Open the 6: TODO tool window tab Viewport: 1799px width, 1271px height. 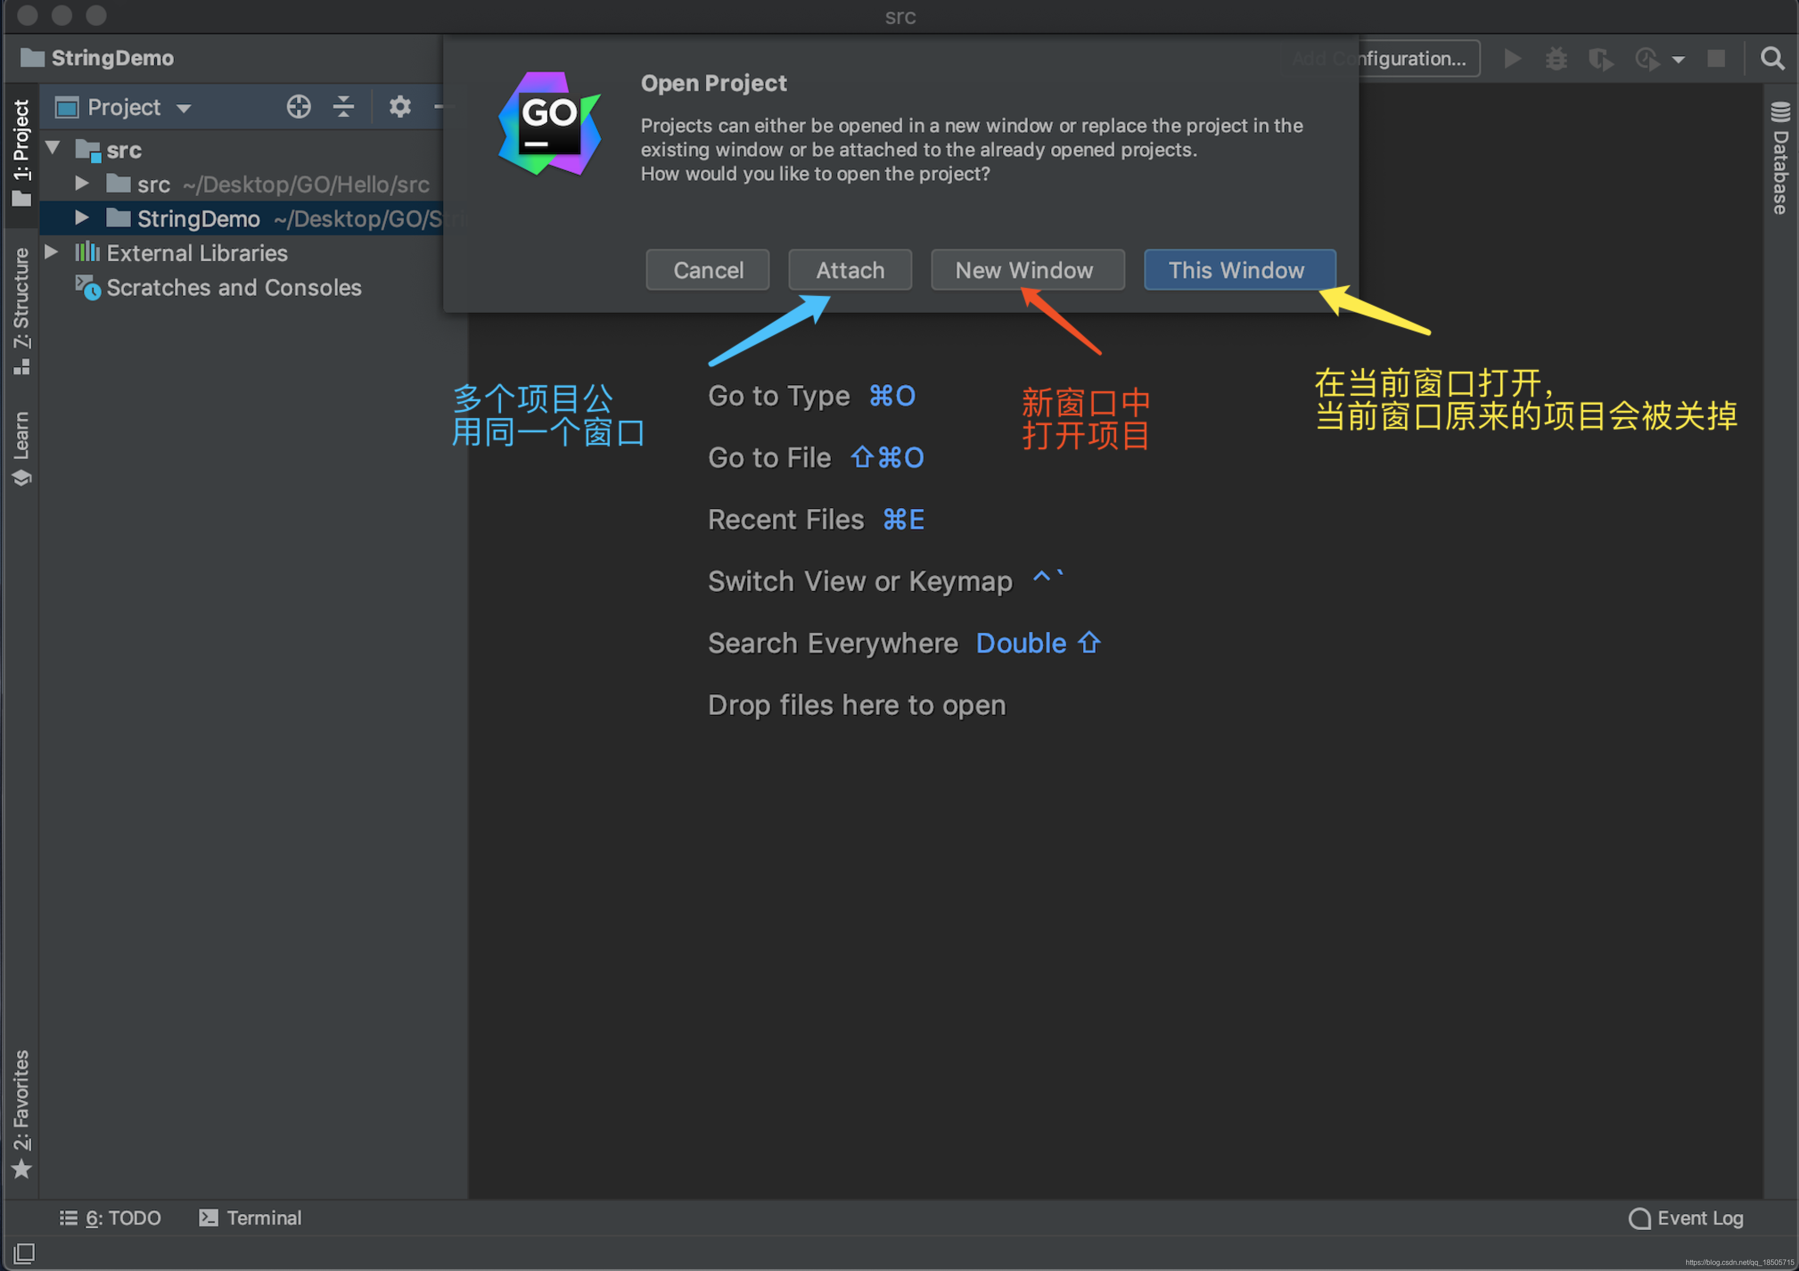point(111,1218)
